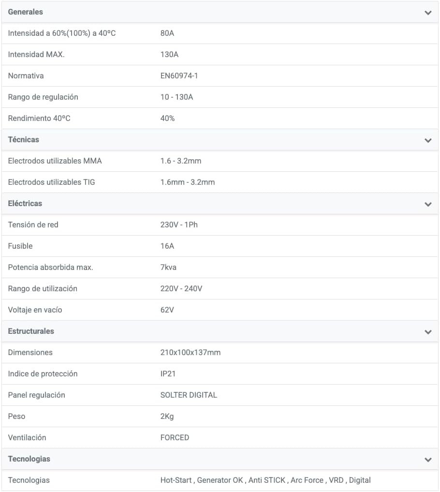Click the Potencia absorbida max. label
This screenshot has height=492, width=440.
tap(50, 268)
